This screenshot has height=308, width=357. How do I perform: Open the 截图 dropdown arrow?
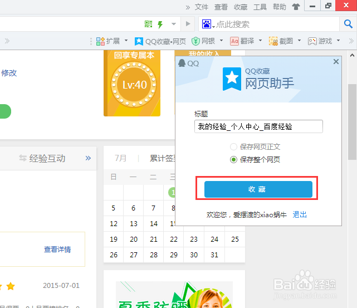pos(299,41)
